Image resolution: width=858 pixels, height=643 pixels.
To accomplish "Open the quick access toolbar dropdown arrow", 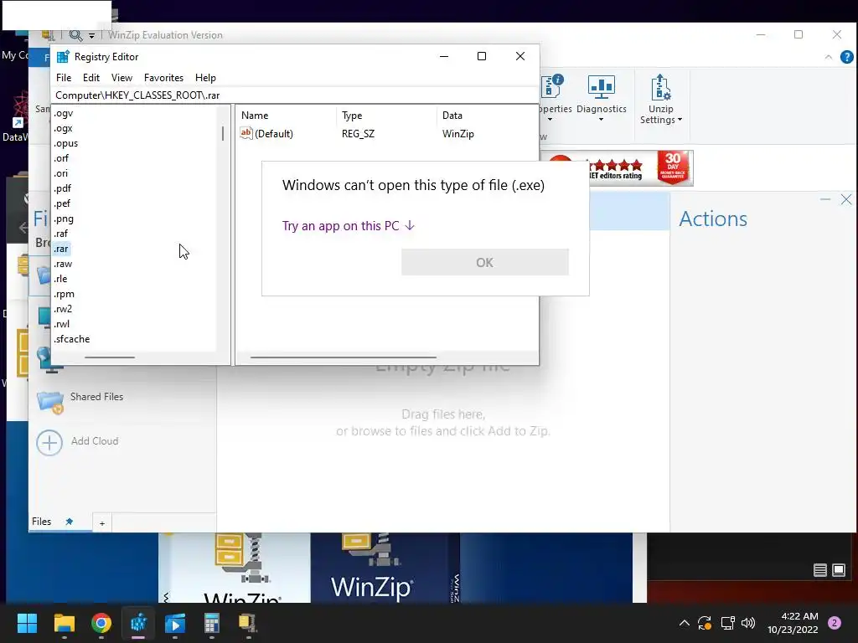I will click(91, 35).
